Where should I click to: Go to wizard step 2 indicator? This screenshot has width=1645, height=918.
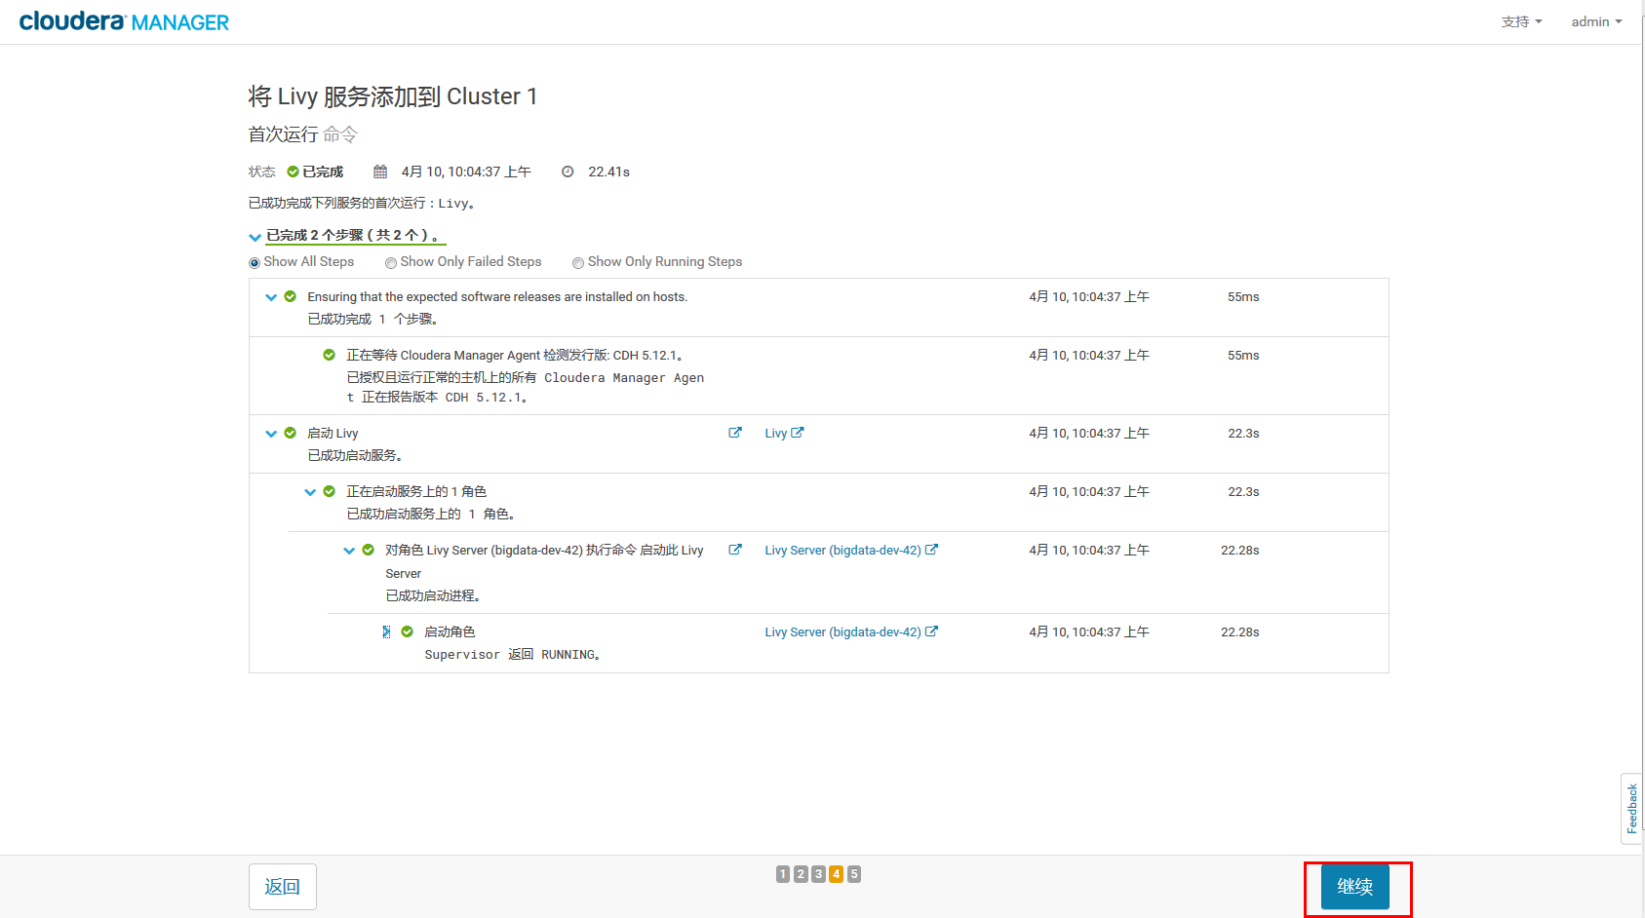801,874
